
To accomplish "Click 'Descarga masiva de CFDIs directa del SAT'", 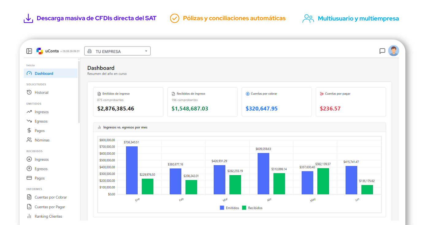I will (x=97, y=18).
